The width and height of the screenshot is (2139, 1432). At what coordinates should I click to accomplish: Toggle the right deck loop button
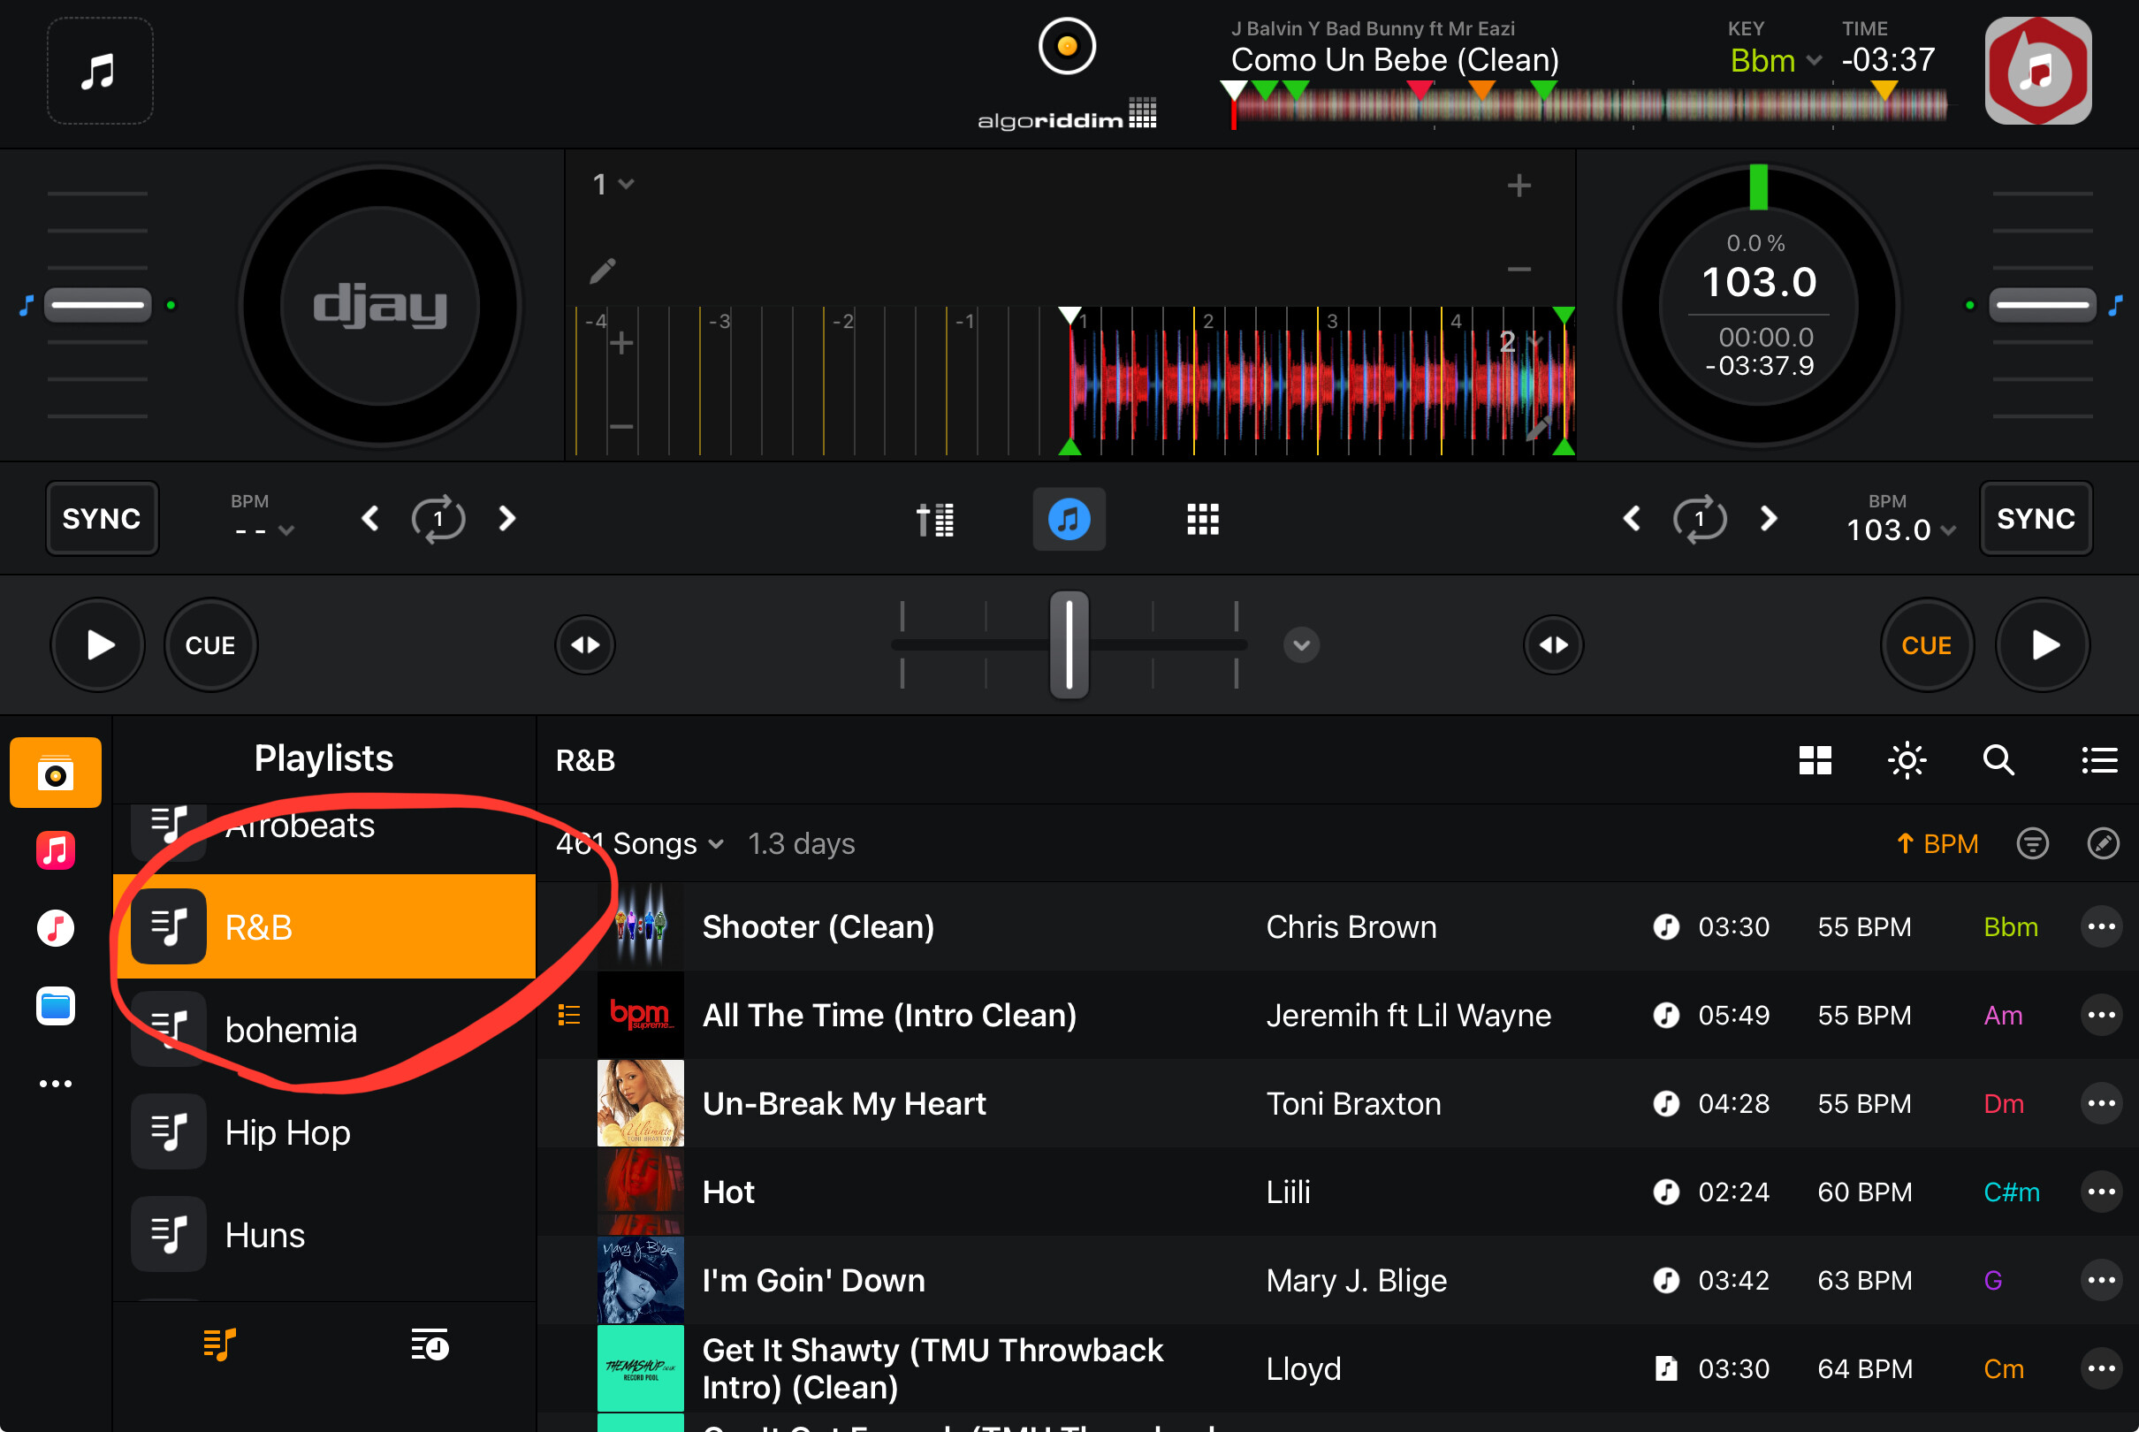[1700, 519]
